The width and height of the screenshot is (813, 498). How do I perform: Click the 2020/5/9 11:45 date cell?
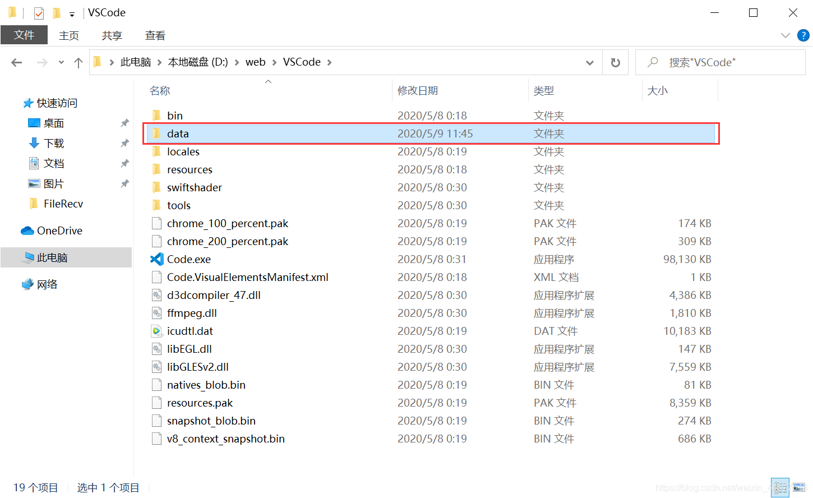[x=435, y=133]
